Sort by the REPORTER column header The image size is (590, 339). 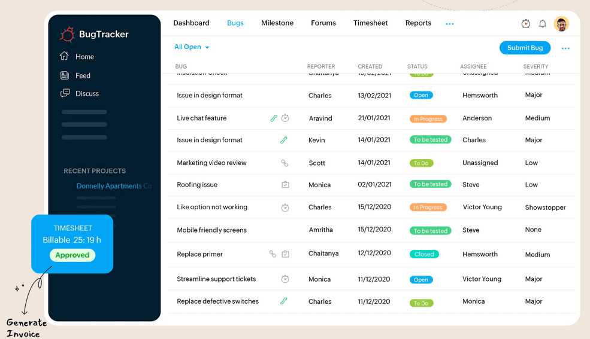coord(321,66)
